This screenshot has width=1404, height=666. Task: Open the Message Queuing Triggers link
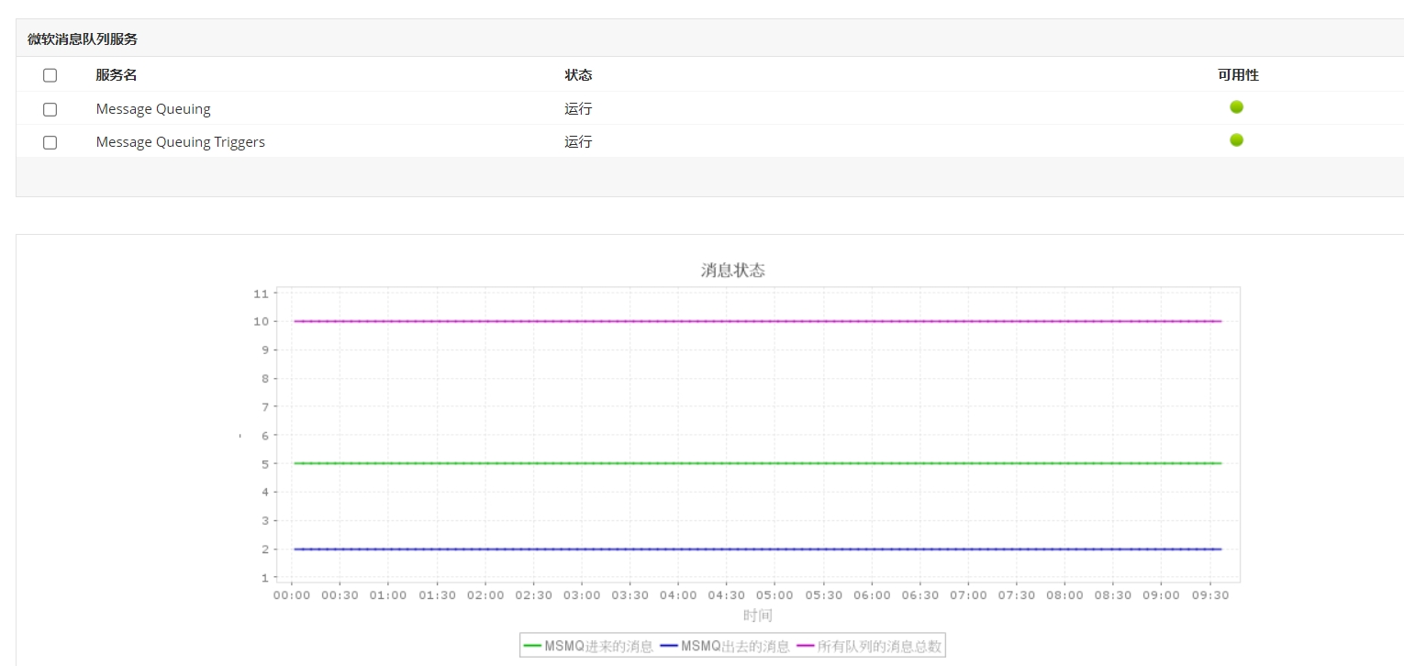click(180, 142)
